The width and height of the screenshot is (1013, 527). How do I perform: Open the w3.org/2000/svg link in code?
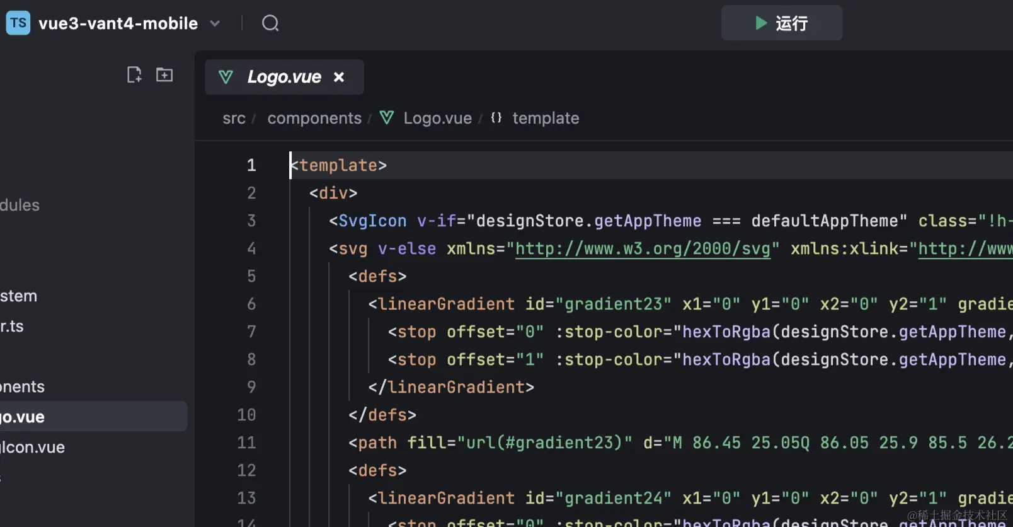pyautogui.click(x=643, y=249)
